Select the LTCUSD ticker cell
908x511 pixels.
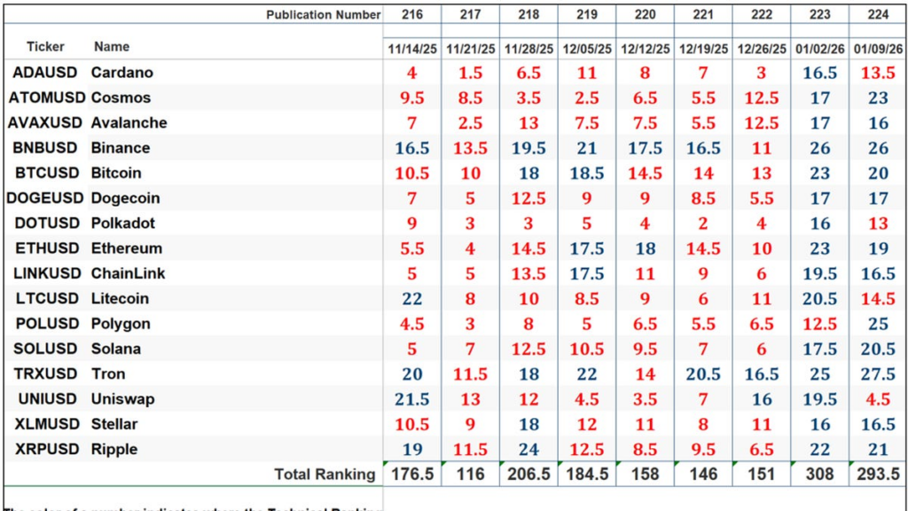(x=46, y=298)
